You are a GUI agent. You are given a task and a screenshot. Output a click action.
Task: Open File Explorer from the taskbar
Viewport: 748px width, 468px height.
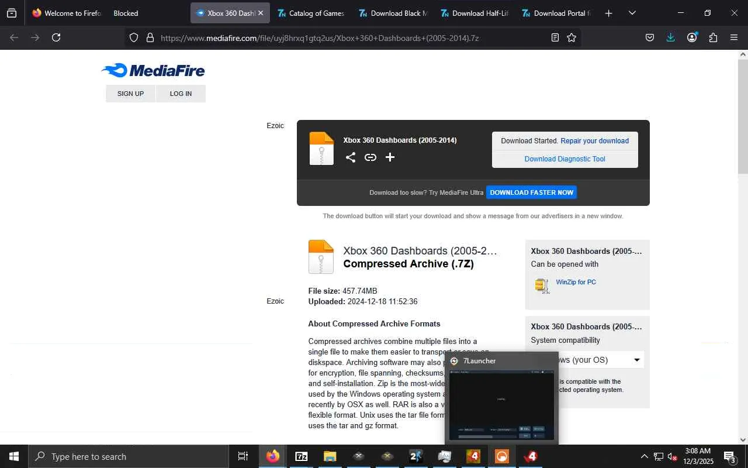click(x=330, y=456)
